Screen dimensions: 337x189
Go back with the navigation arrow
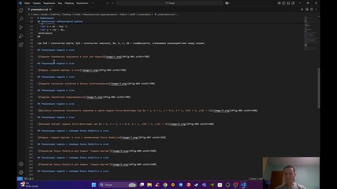click(107, 3)
